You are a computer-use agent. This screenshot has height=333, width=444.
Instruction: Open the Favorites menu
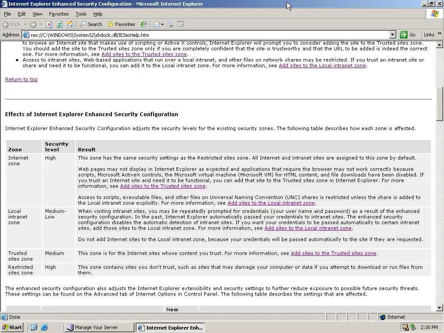click(59, 14)
